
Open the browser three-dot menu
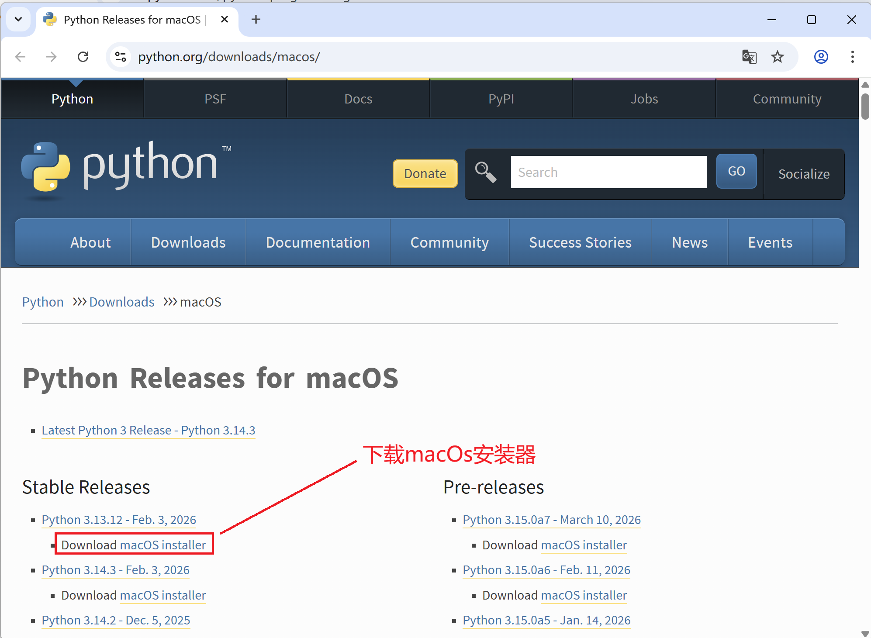click(x=852, y=57)
